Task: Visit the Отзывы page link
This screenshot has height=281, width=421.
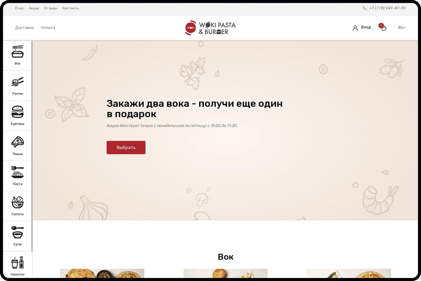Action: coord(51,8)
